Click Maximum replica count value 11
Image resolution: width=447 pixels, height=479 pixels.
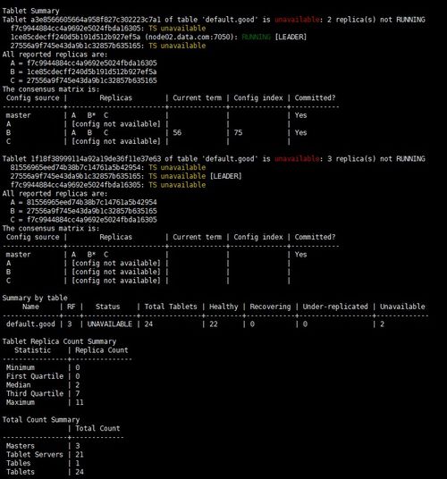click(x=80, y=402)
